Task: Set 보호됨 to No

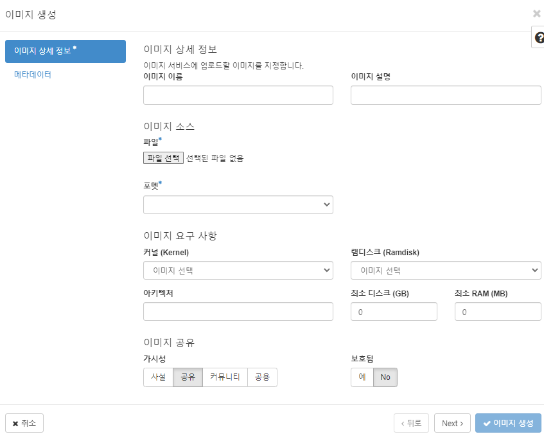Action: pyautogui.click(x=385, y=377)
